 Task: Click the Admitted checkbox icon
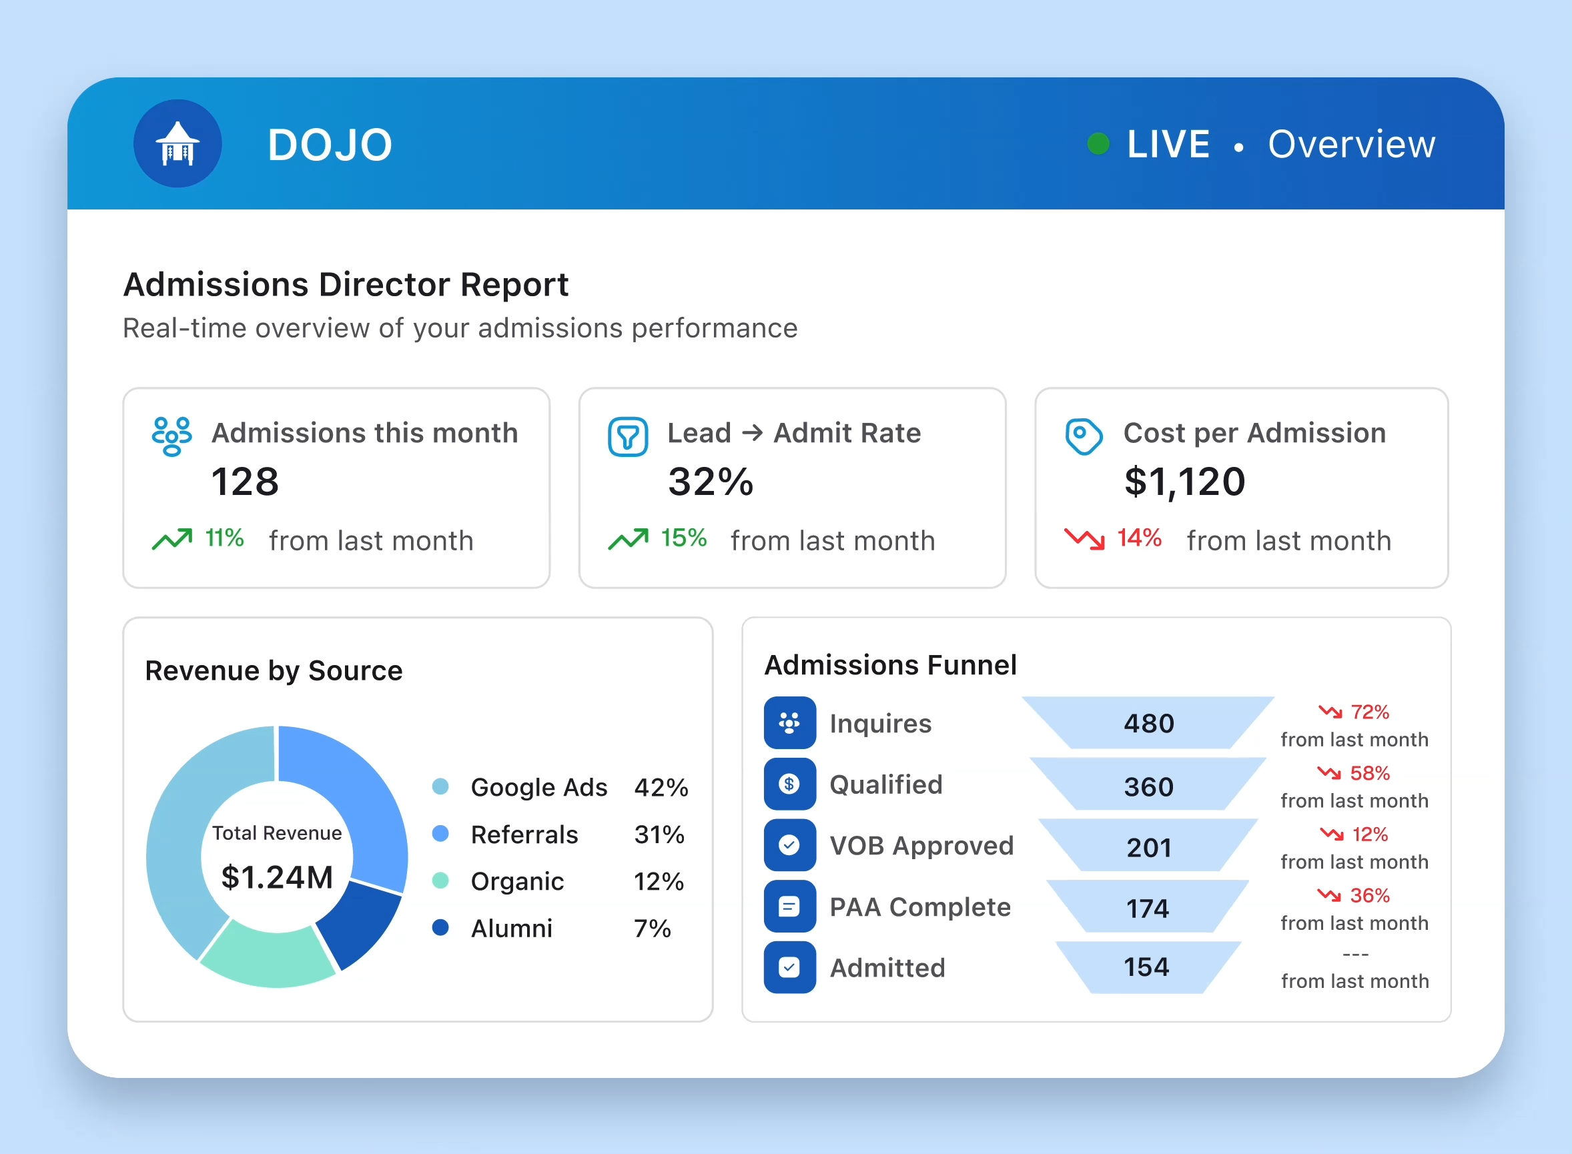[789, 967]
